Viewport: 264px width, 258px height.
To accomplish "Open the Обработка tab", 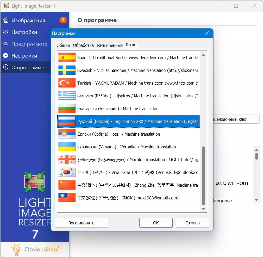I will point(83,45).
